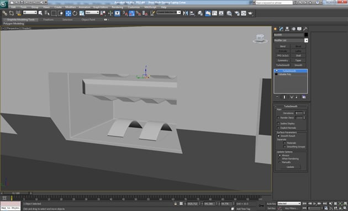Enable Separate by Smoothing Groups checkbox
The image size is (348, 211).
[284, 147]
